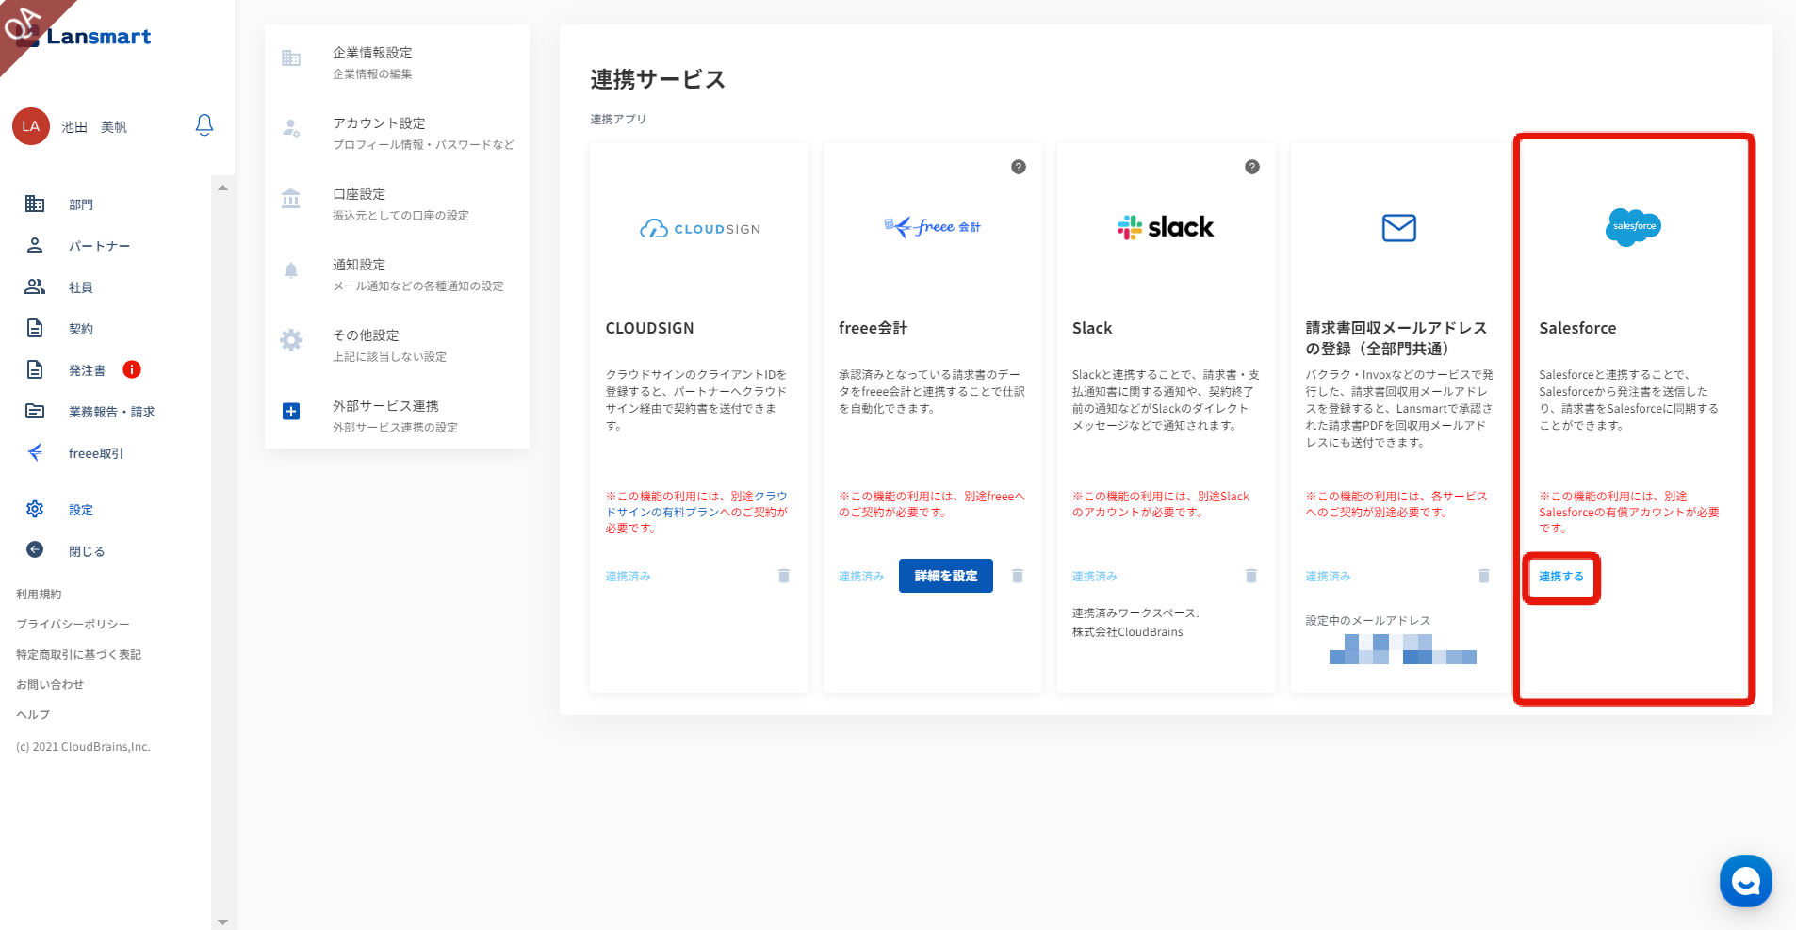Click the CLOUDSIGN logo

tap(699, 228)
